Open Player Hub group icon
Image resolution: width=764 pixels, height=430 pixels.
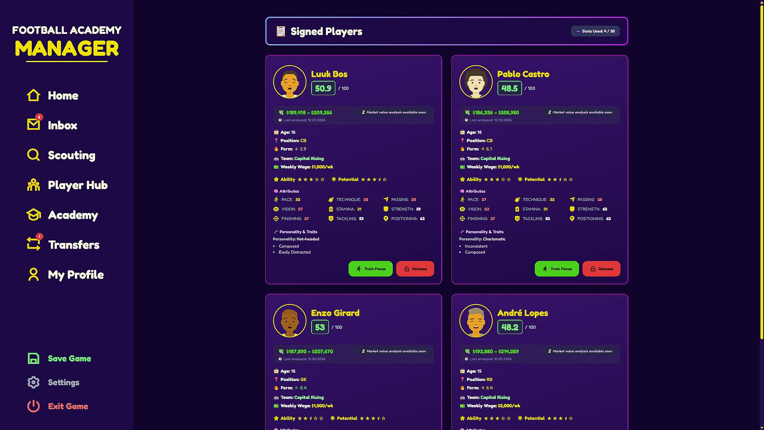click(33, 185)
